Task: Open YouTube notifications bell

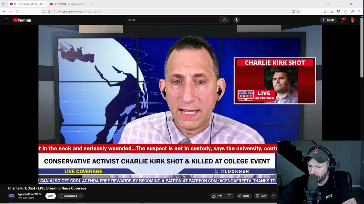Action: point(342,20)
